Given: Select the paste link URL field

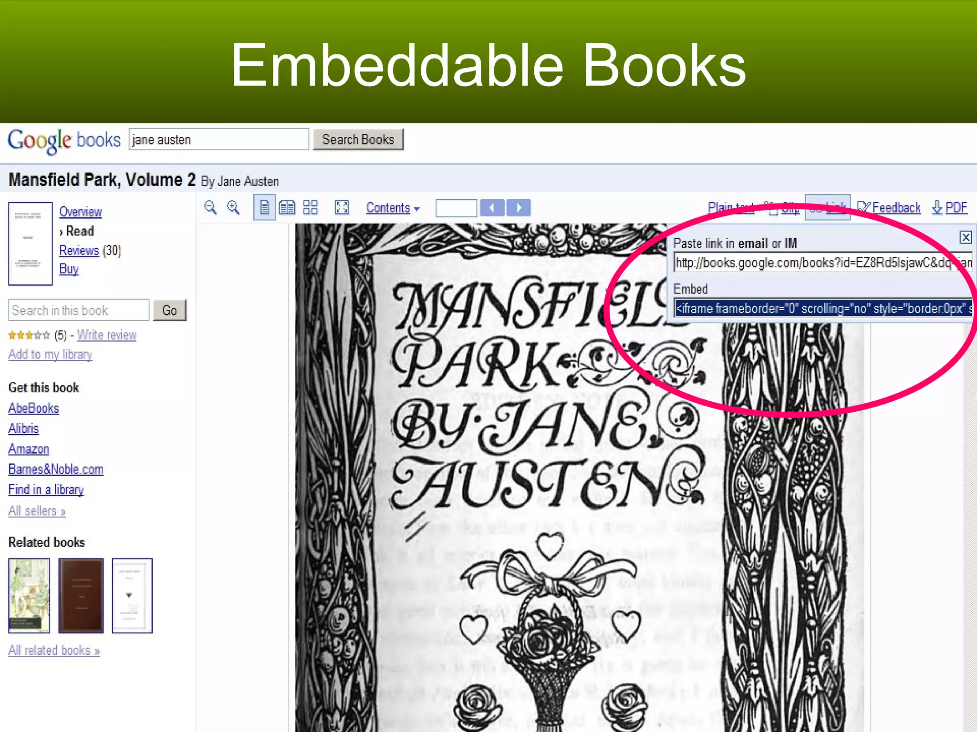Looking at the screenshot, I should pos(823,263).
